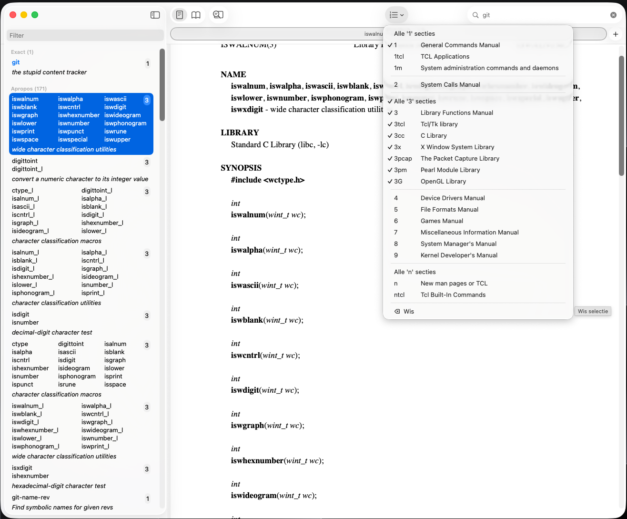Choose section 7 Miscellaneous Information Manual

(478, 233)
